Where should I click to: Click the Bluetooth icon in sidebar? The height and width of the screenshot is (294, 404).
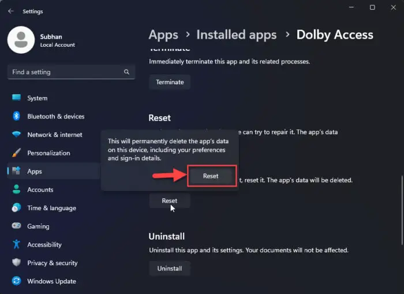point(17,116)
